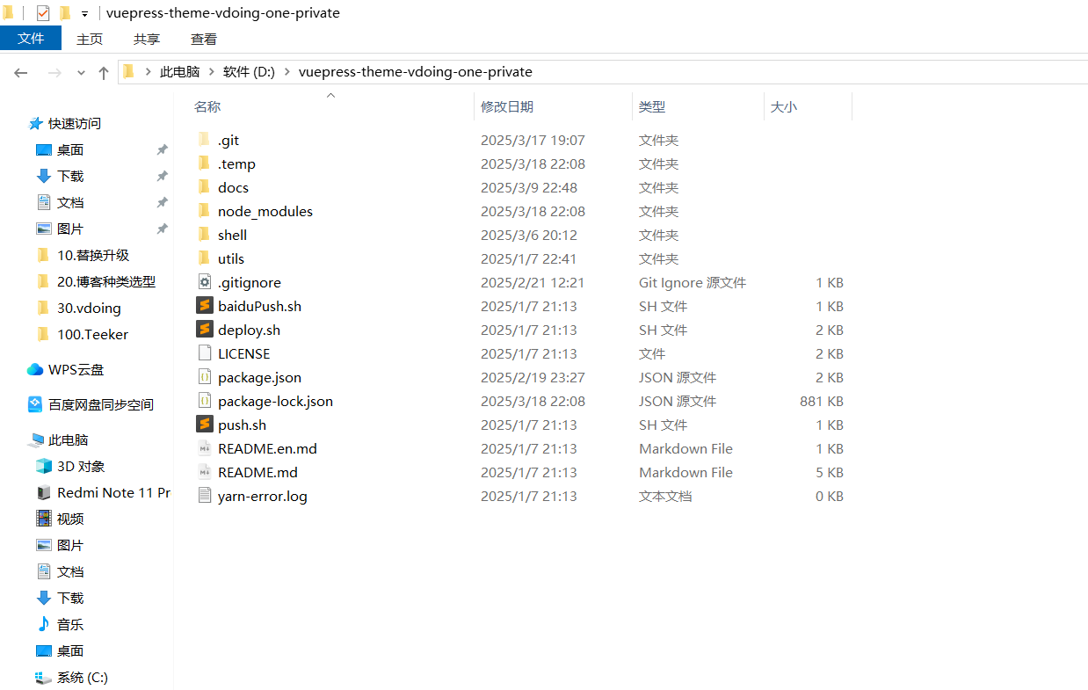This screenshot has width=1088, height=690.
Task: Open 桌面 listed under 此电脑
Action: (x=70, y=650)
